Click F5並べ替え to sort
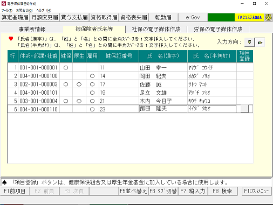This screenshot has height=205, width=273. click(134, 191)
